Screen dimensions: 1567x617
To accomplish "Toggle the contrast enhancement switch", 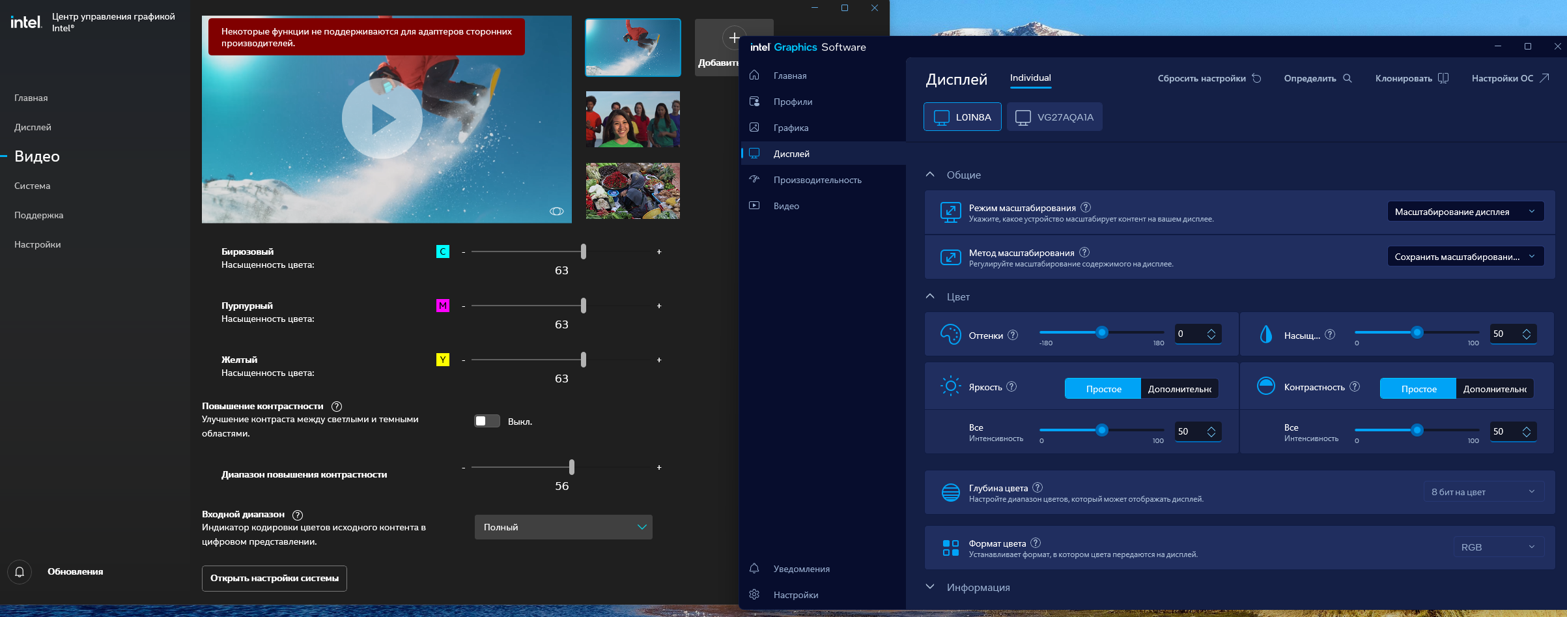I will click(x=487, y=422).
